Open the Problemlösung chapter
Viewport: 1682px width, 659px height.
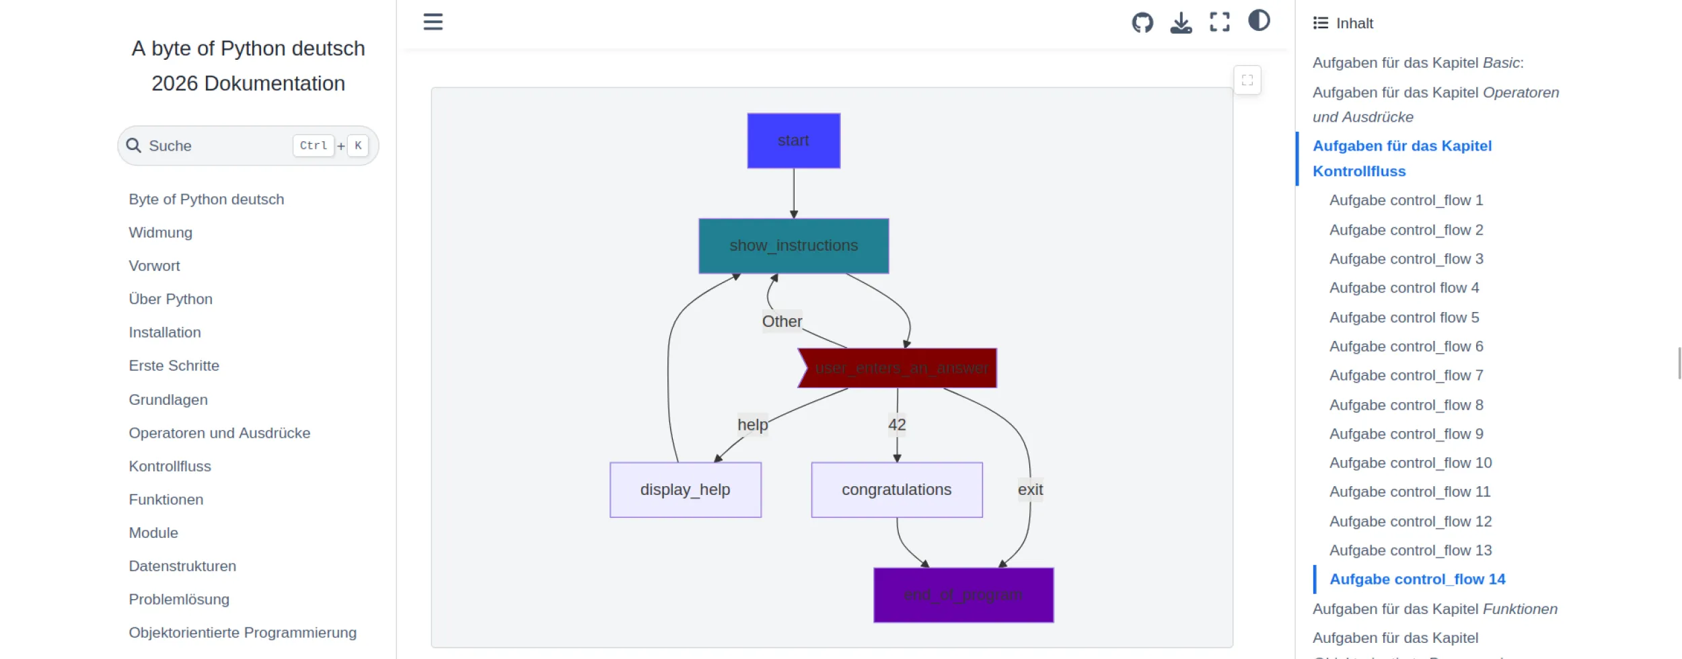coord(179,599)
